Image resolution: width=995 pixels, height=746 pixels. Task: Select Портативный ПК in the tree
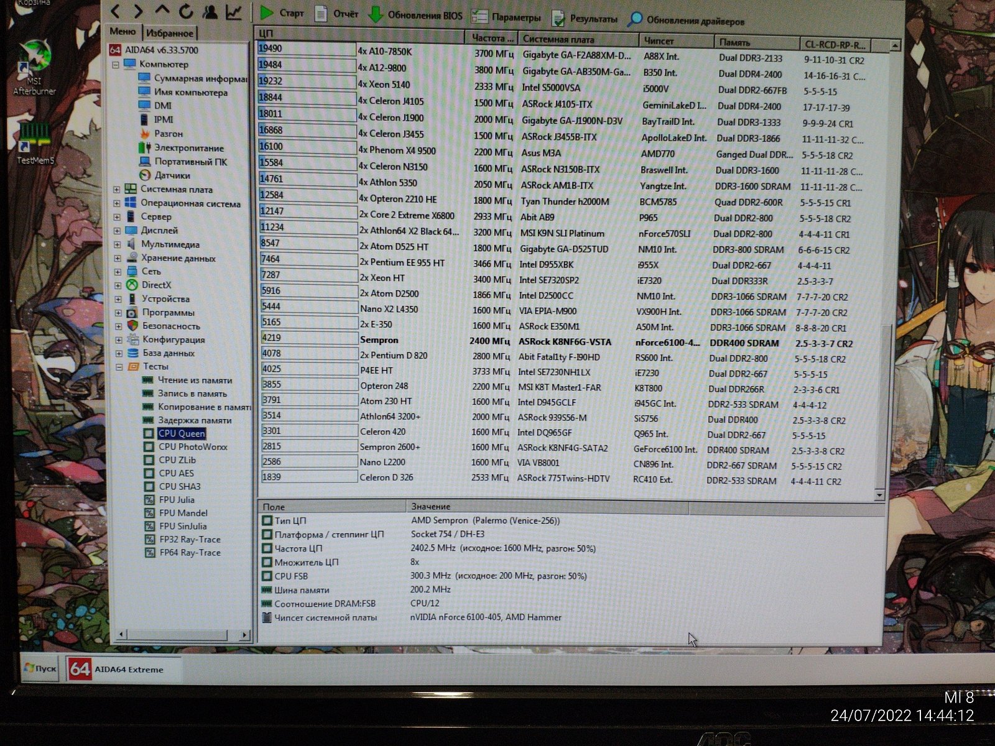tap(183, 162)
